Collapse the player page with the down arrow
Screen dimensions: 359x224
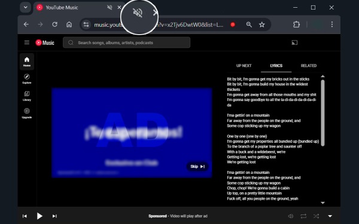click(330, 216)
